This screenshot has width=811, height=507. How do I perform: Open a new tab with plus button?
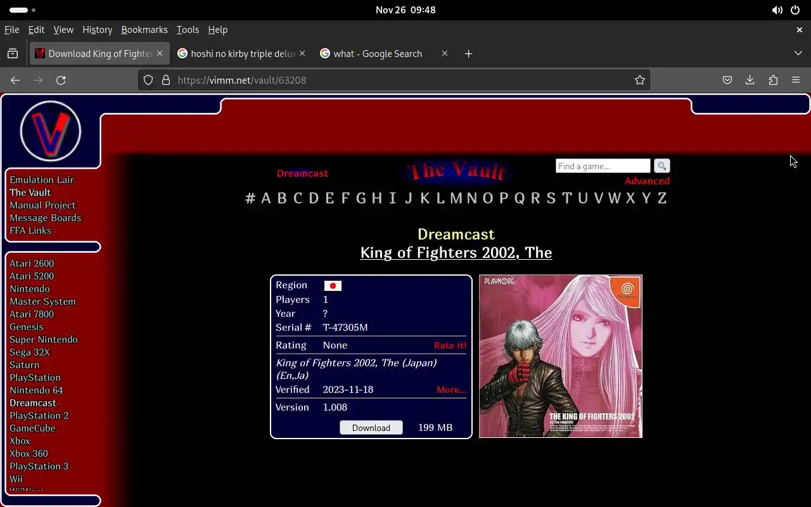[468, 54]
